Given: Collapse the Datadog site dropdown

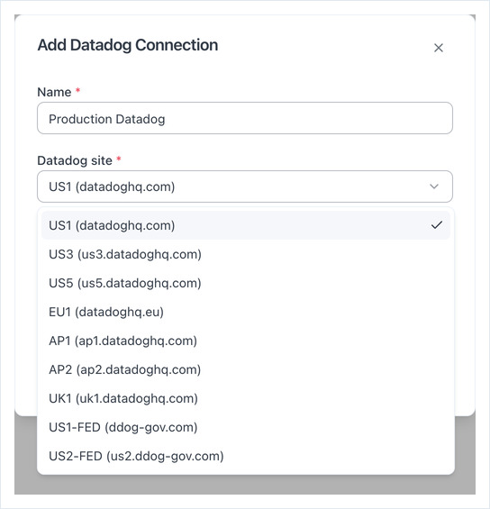Looking at the screenshot, I should 245,186.
